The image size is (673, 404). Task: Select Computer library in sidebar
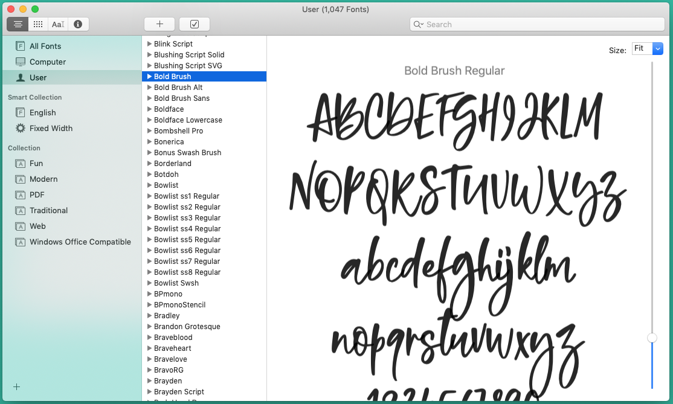[72, 62]
